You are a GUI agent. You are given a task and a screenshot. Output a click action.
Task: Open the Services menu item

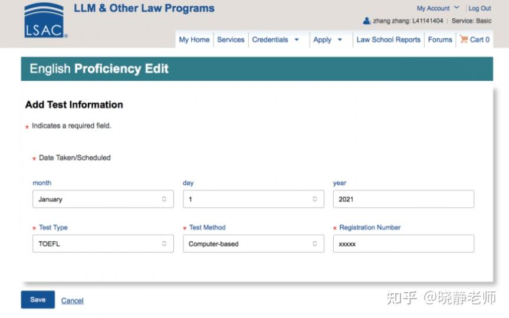[231, 40]
